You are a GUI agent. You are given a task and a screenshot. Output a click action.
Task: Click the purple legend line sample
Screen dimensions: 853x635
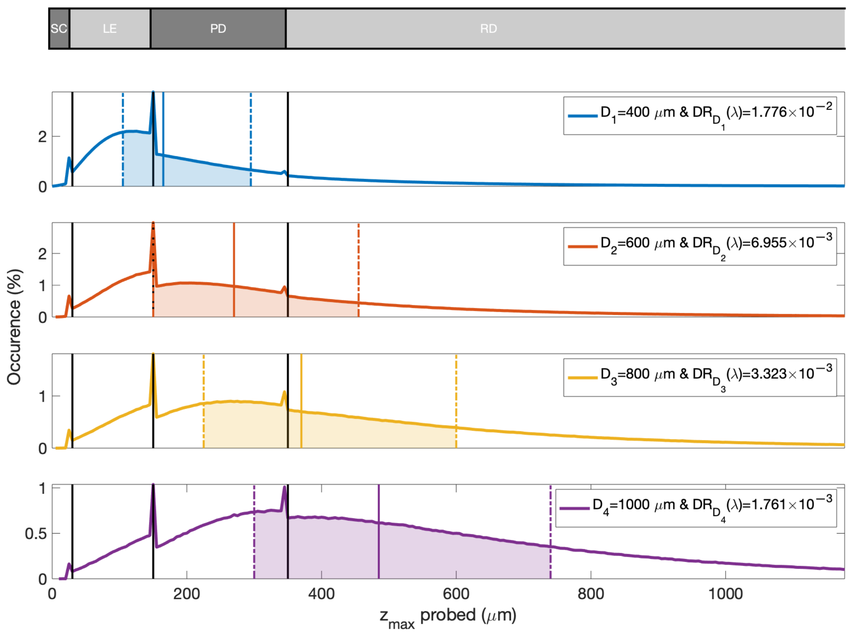tap(574, 508)
